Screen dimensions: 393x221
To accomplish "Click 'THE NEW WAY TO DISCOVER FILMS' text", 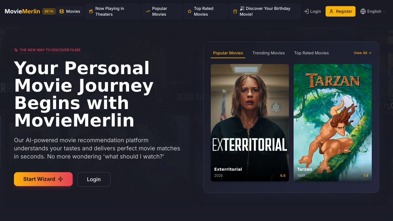I will tap(50, 50).
